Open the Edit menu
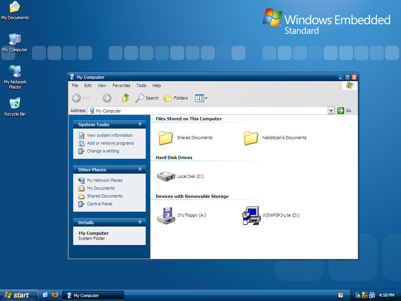The width and height of the screenshot is (401, 301). (x=88, y=85)
